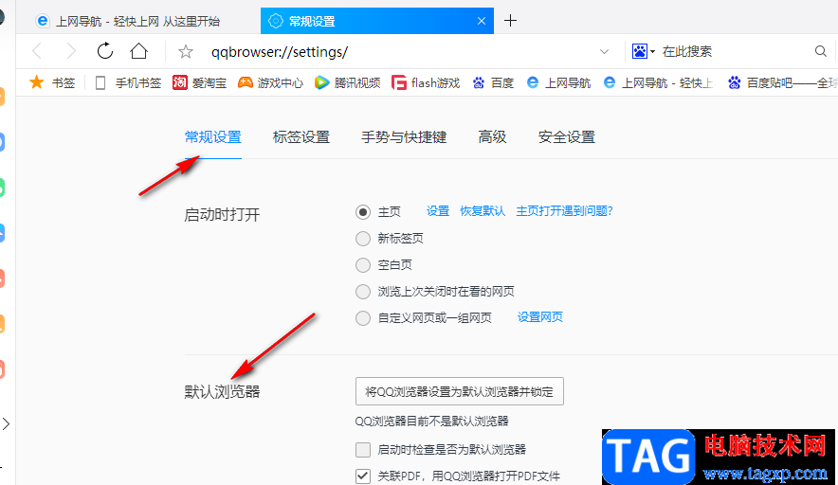
Task: Open the home page icon
Action: [x=139, y=51]
